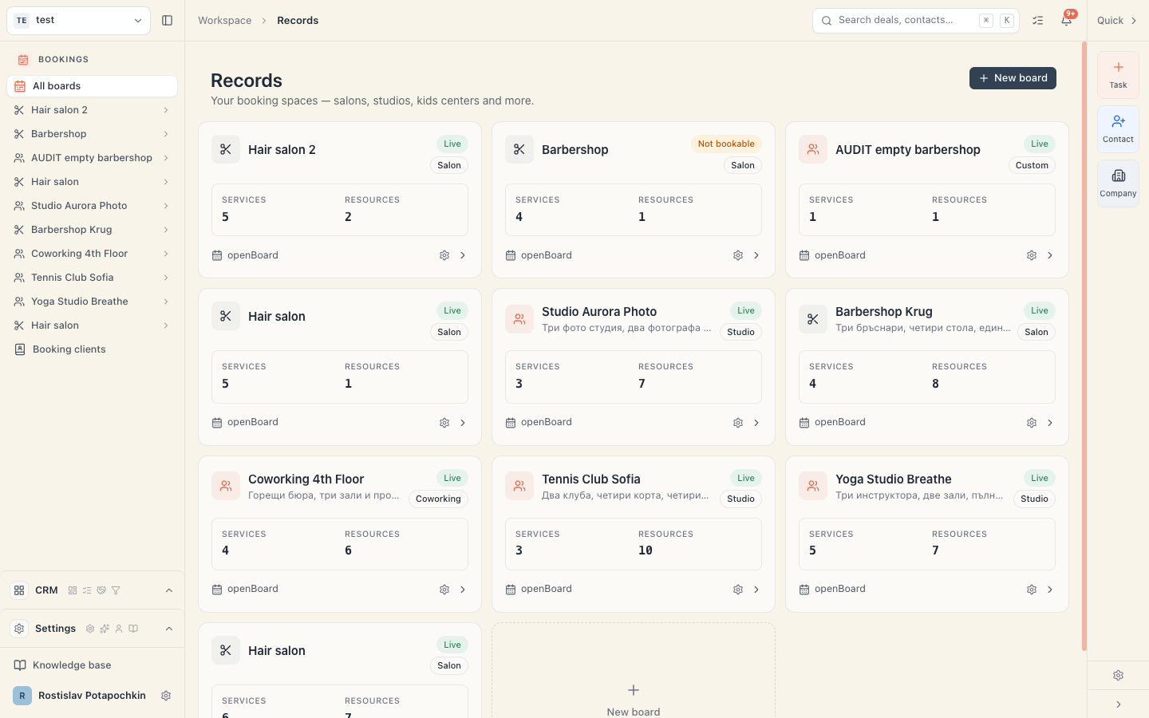Open Knowledge base in the sidebar
Image resolution: width=1149 pixels, height=718 pixels.
click(92, 665)
